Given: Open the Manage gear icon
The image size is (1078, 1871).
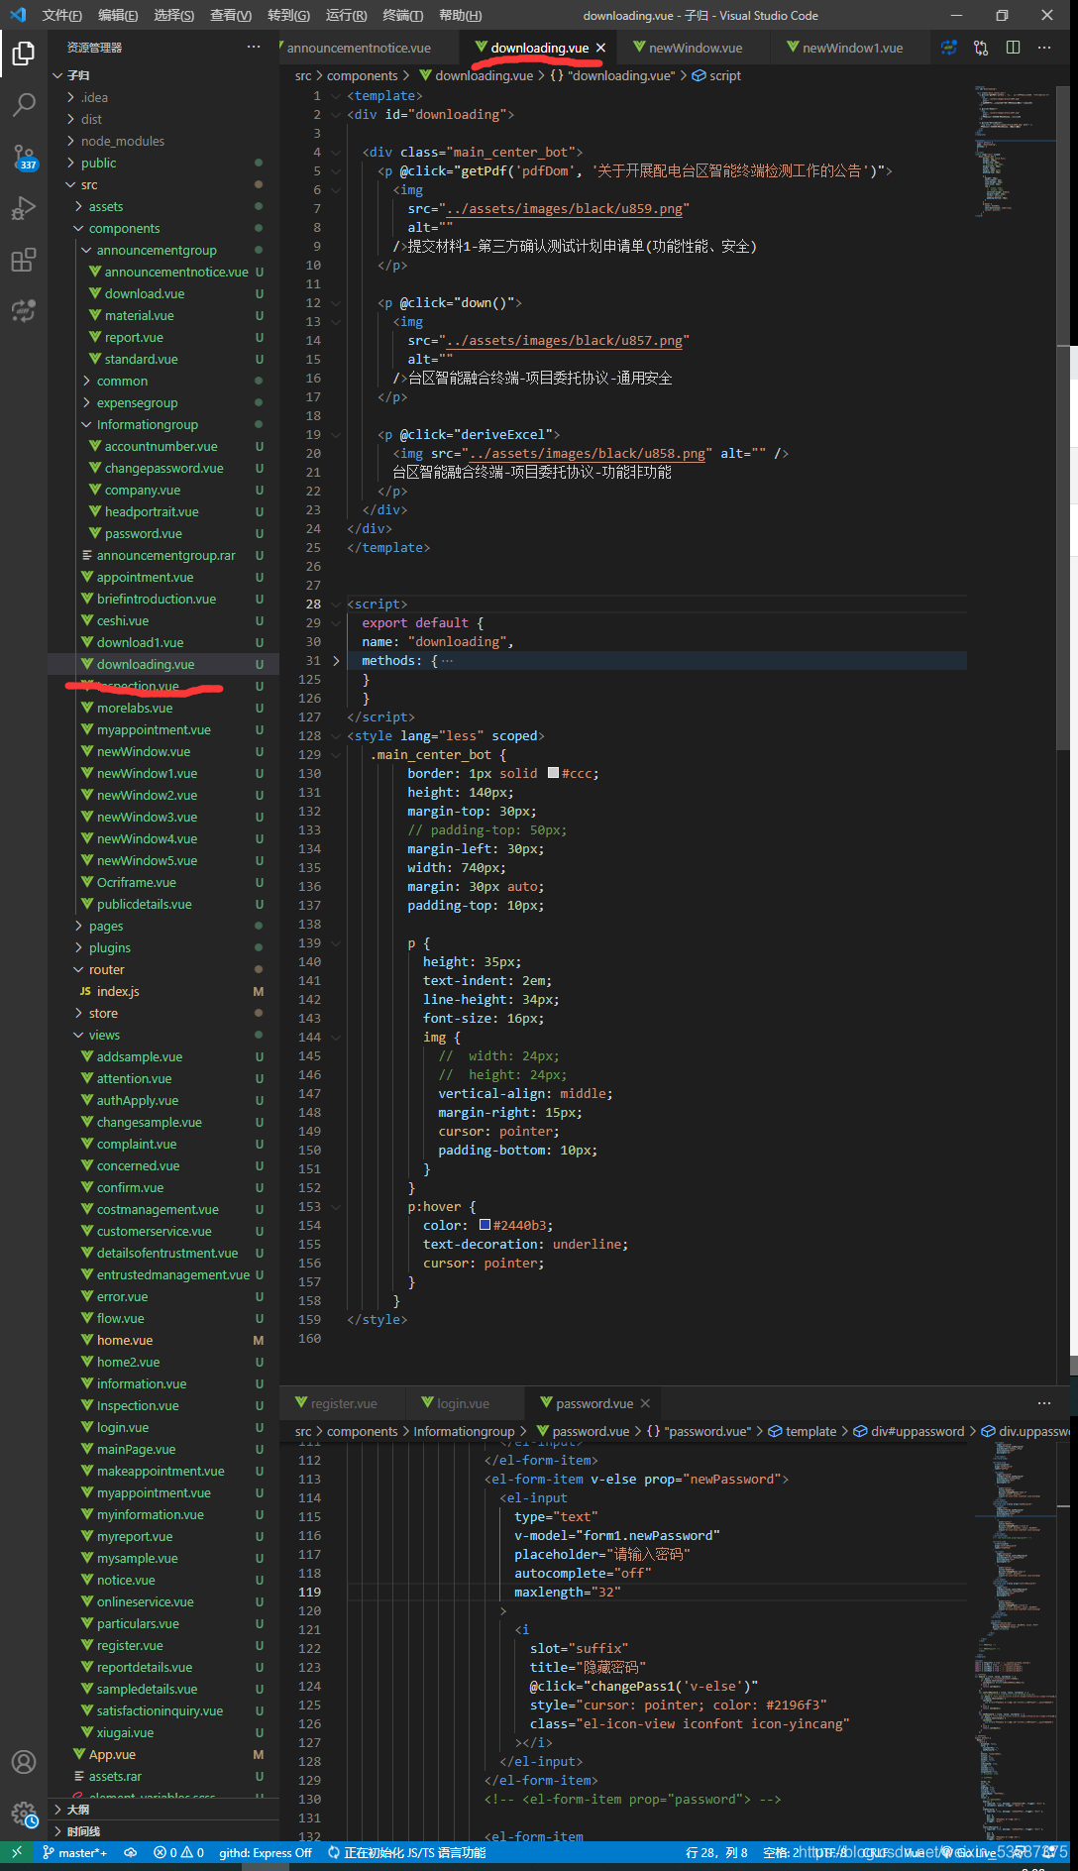Looking at the screenshot, I should (x=24, y=1814).
